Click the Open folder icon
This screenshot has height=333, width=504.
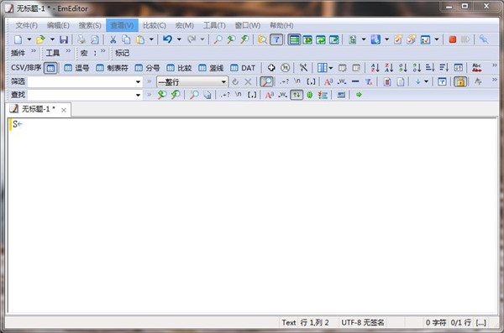[40, 39]
